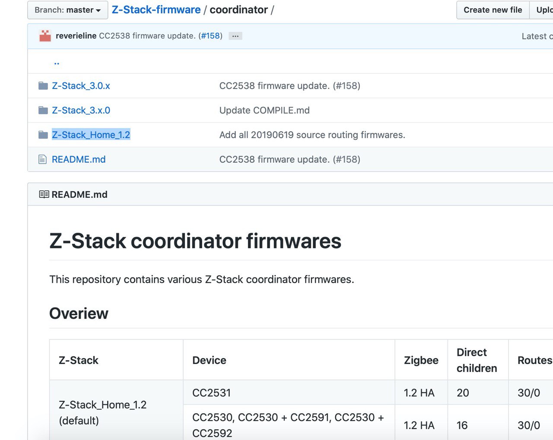Click the README book icon
553x440 pixels.
(x=44, y=195)
